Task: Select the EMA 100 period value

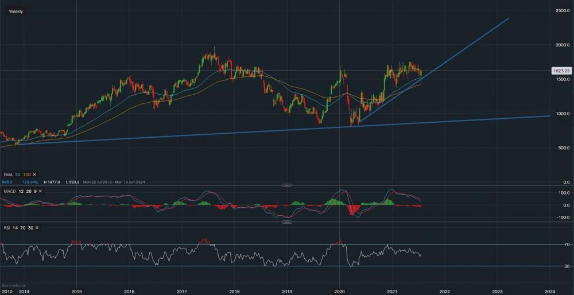Action: [27, 174]
